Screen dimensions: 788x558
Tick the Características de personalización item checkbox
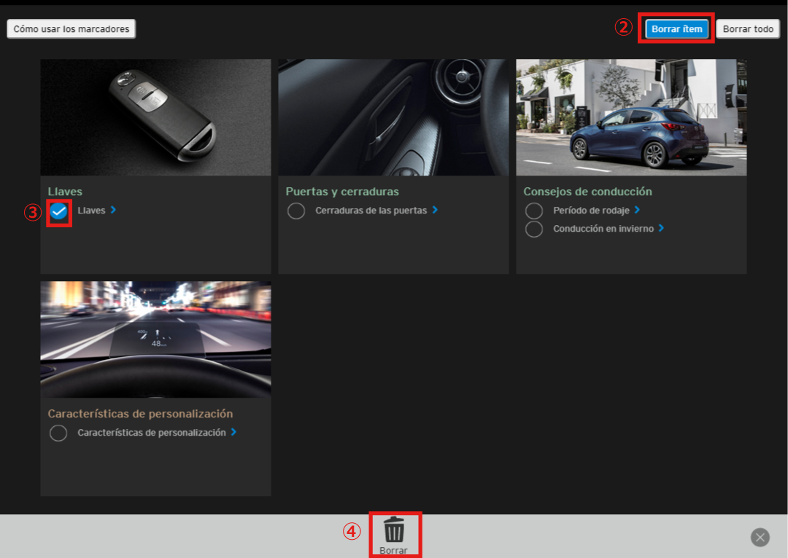[58, 433]
